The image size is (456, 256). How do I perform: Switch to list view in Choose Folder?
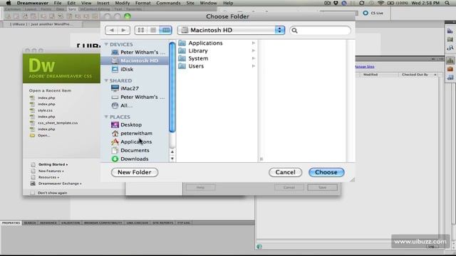pyautogui.click(x=153, y=30)
